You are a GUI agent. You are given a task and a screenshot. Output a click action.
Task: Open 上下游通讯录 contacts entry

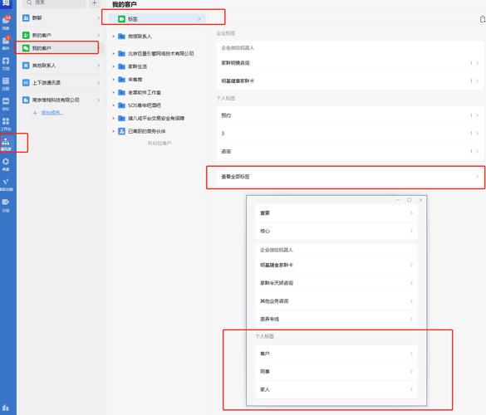click(x=61, y=83)
